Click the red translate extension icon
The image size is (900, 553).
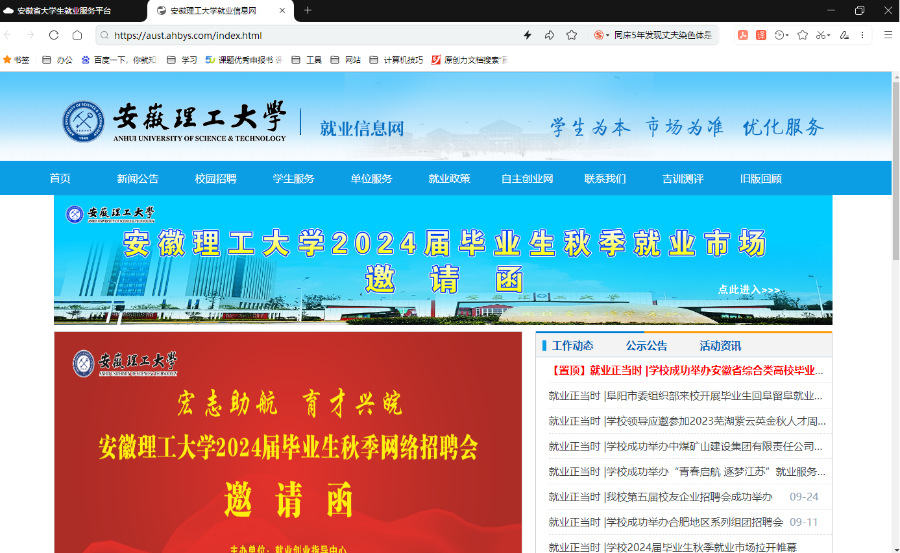pyautogui.click(x=761, y=35)
